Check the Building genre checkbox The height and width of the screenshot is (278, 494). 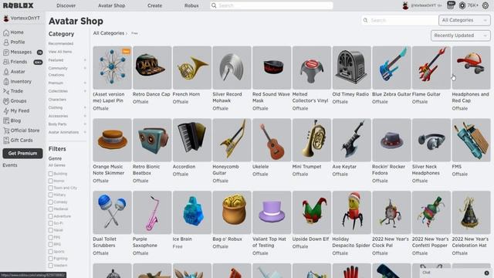[50, 174]
